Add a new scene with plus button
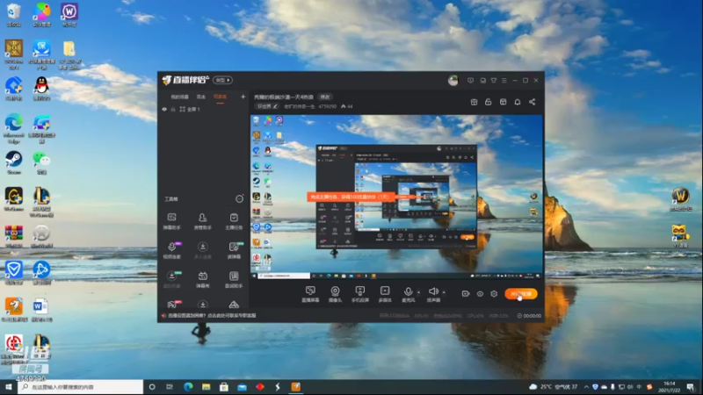 tap(243, 97)
